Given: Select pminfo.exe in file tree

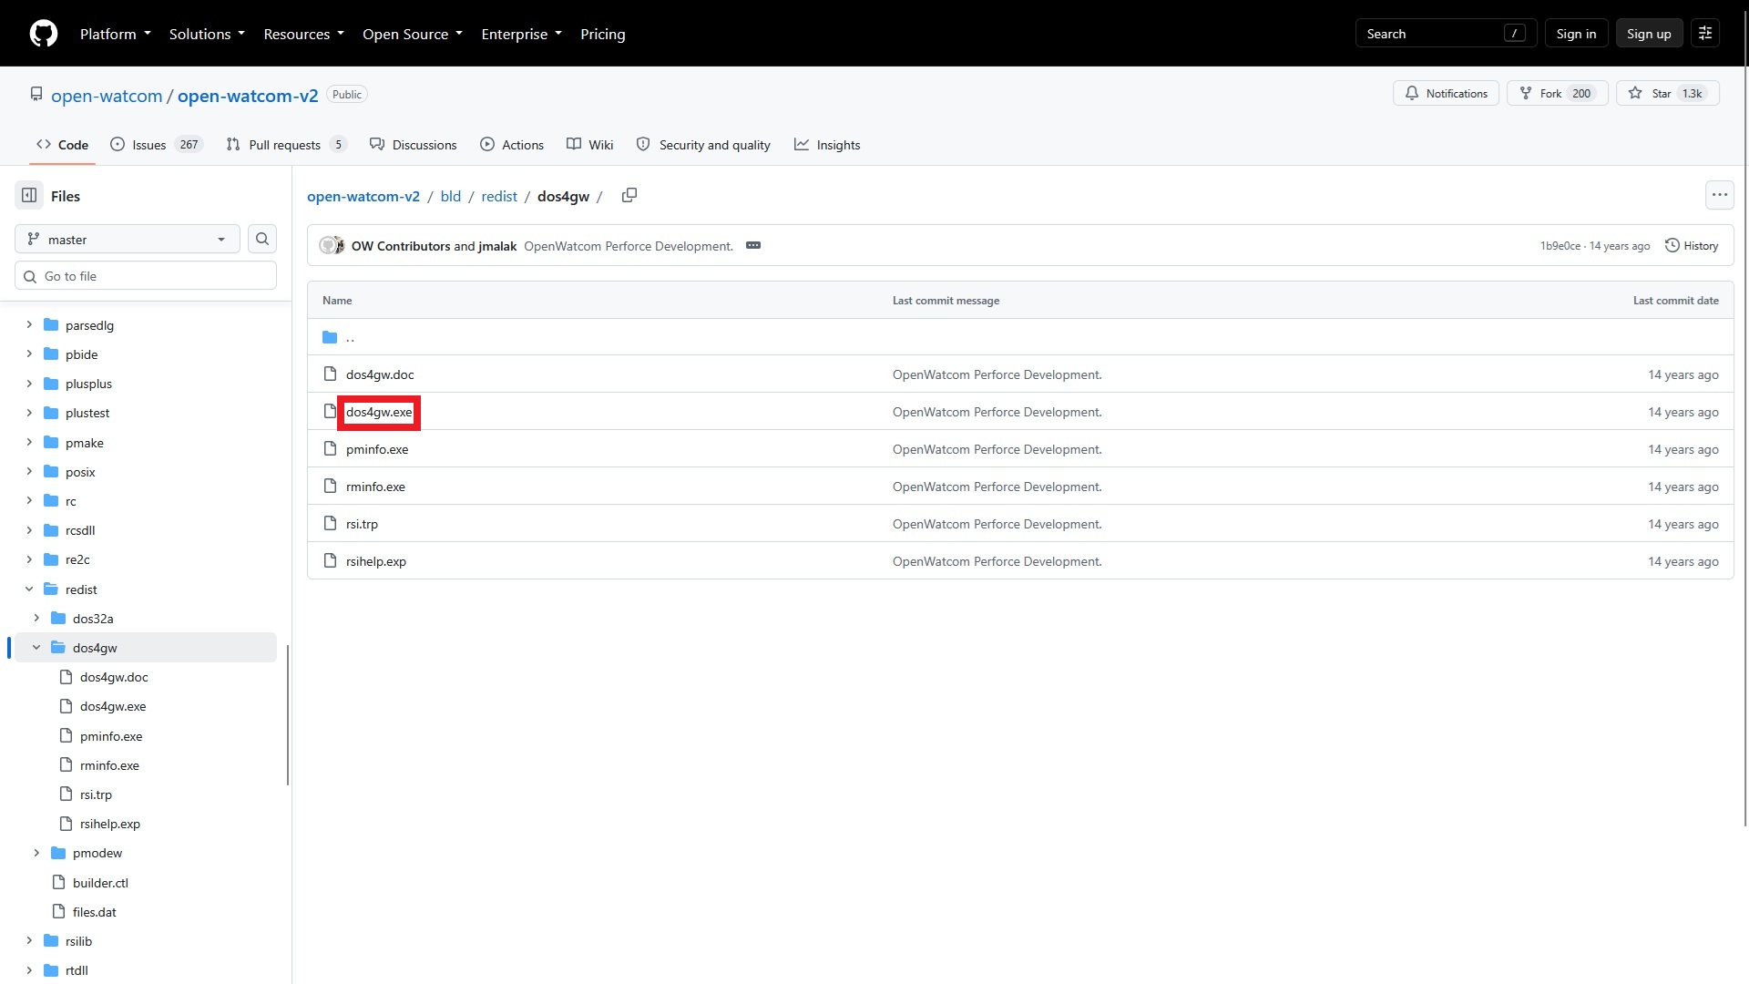Looking at the screenshot, I should point(111,736).
